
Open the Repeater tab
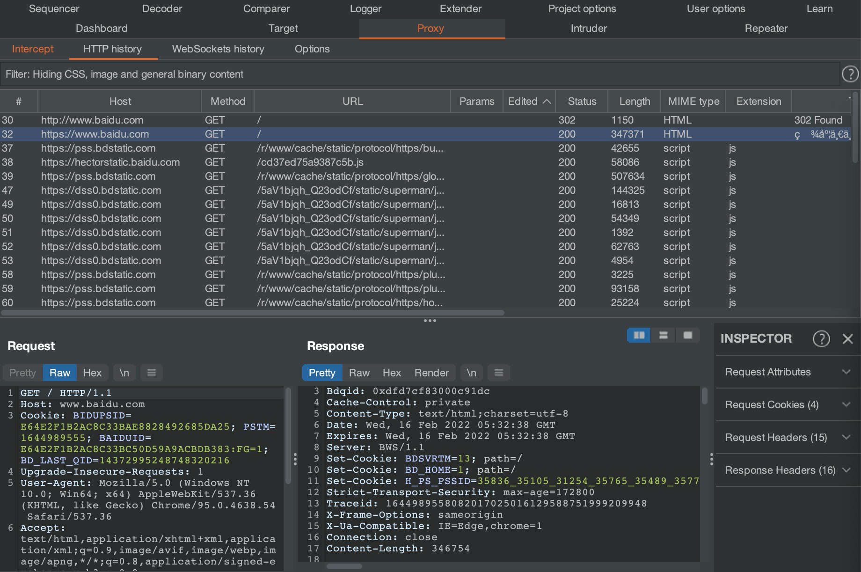[766, 29]
